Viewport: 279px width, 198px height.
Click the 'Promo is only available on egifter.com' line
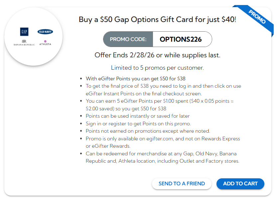(163, 139)
